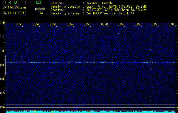This screenshot has width=178, height=113.
Task: Click the cyan signal level strip at bottom
Action: pos(91,112)
